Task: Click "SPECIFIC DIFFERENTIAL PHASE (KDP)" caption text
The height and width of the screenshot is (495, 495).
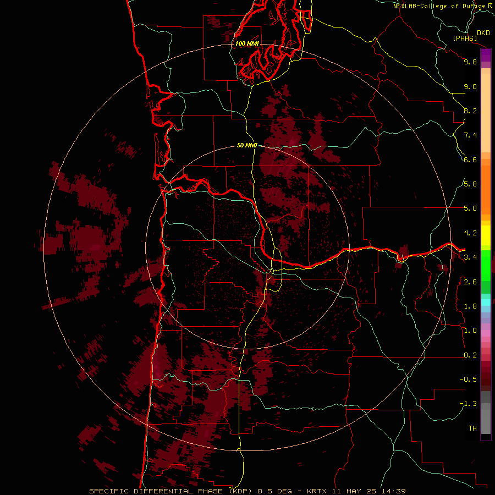Action: pos(170,491)
